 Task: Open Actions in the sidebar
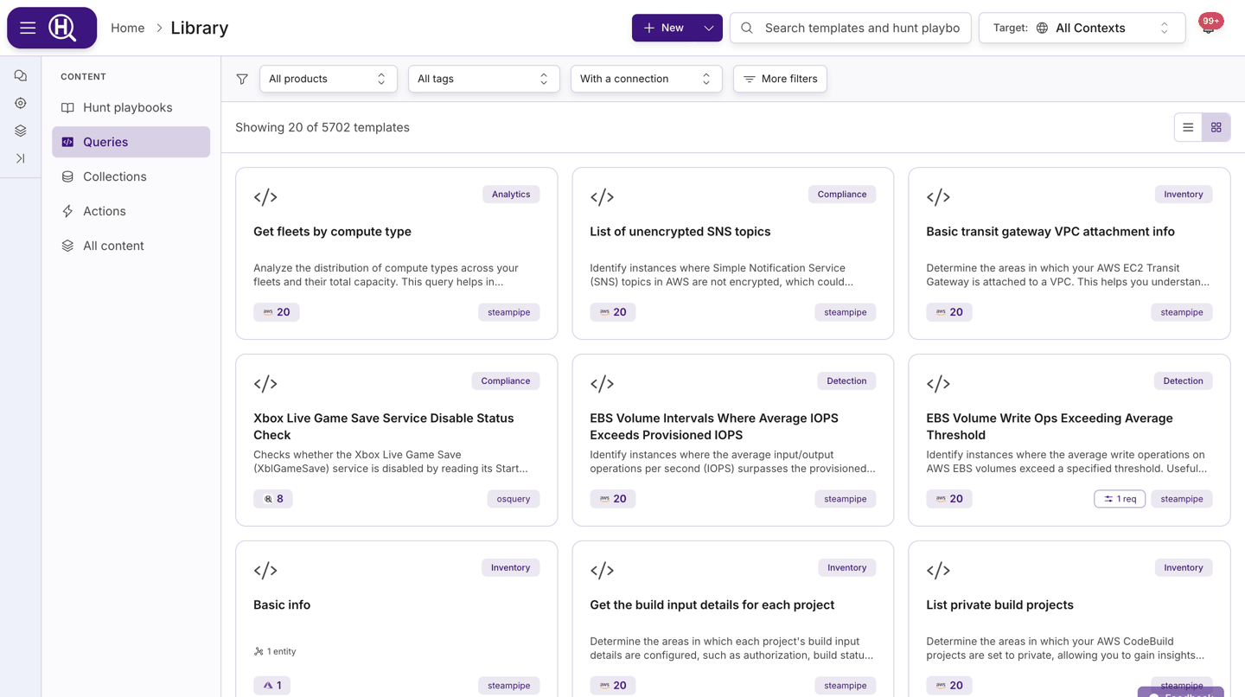point(131,211)
